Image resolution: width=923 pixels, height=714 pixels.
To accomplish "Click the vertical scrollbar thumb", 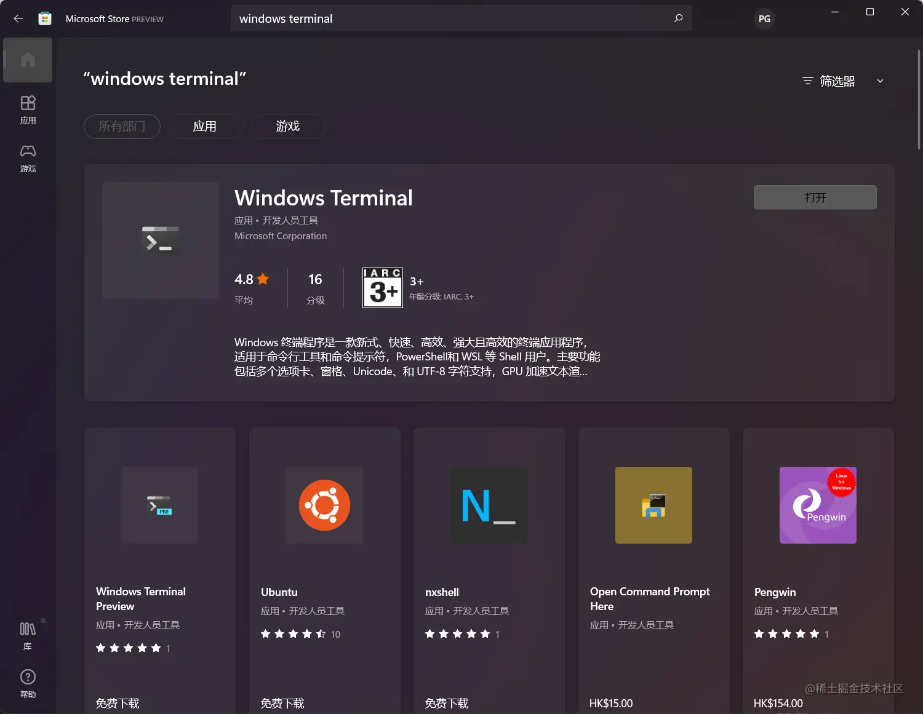I will tap(919, 100).
